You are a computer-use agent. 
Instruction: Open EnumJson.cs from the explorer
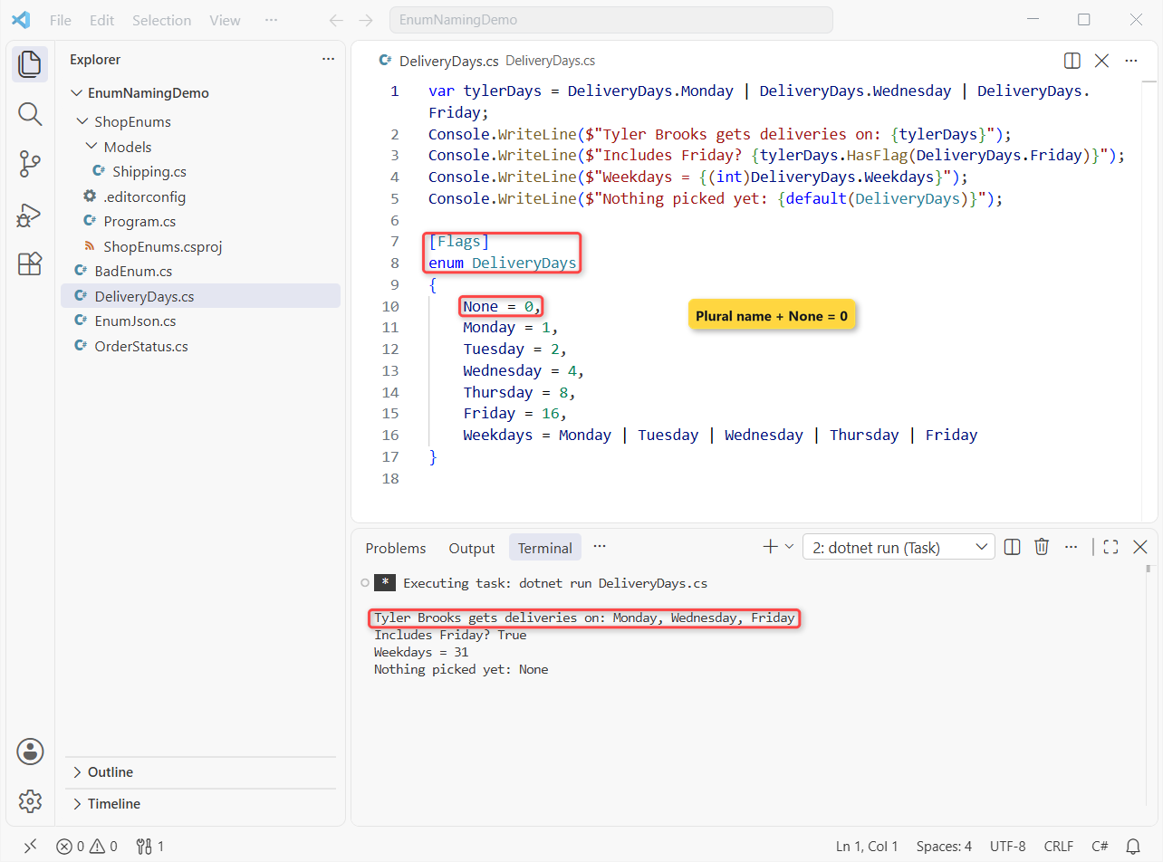click(200, 321)
